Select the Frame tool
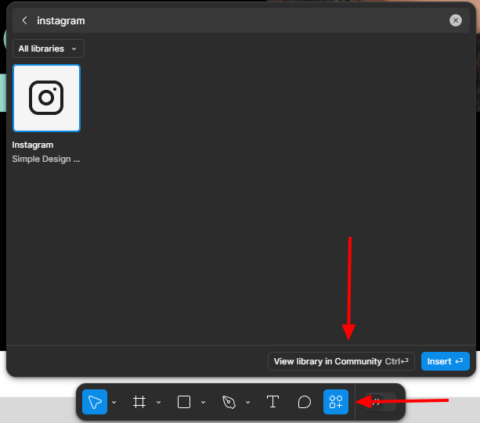480x423 pixels. (x=139, y=402)
